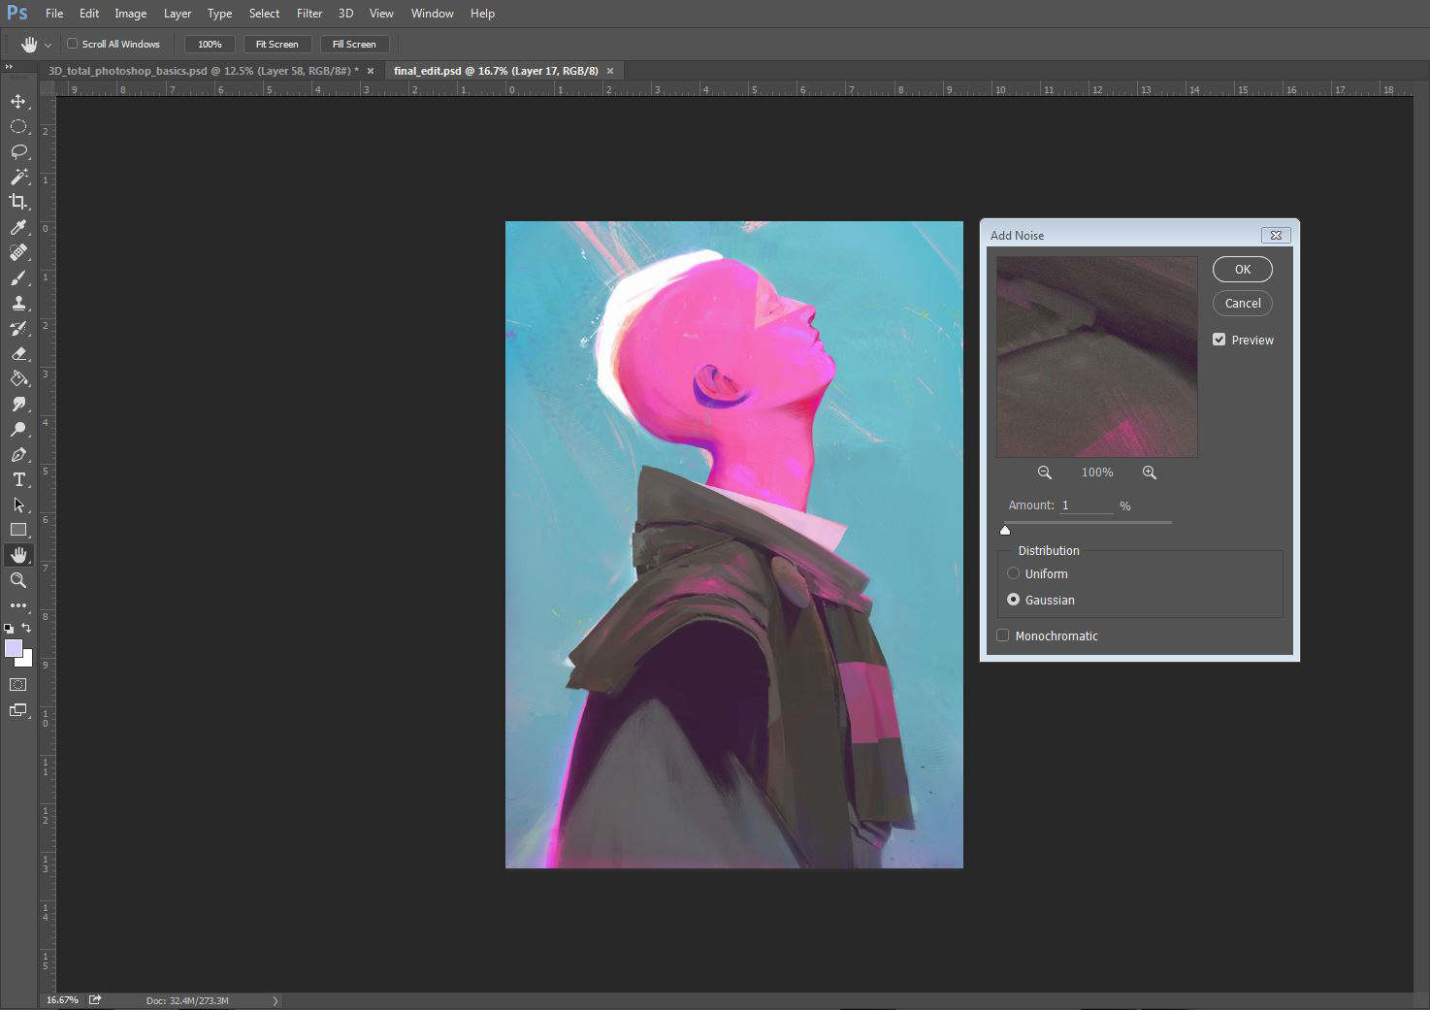Open the Window menu
The width and height of the screenshot is (1430, 1010).
[x=432, y=14]
